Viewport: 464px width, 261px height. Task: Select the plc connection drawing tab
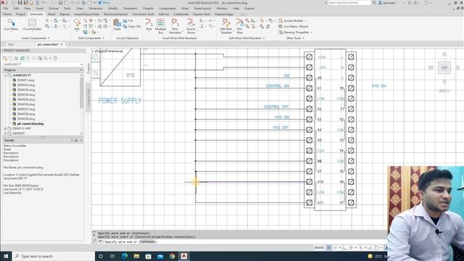pos(47,44)
